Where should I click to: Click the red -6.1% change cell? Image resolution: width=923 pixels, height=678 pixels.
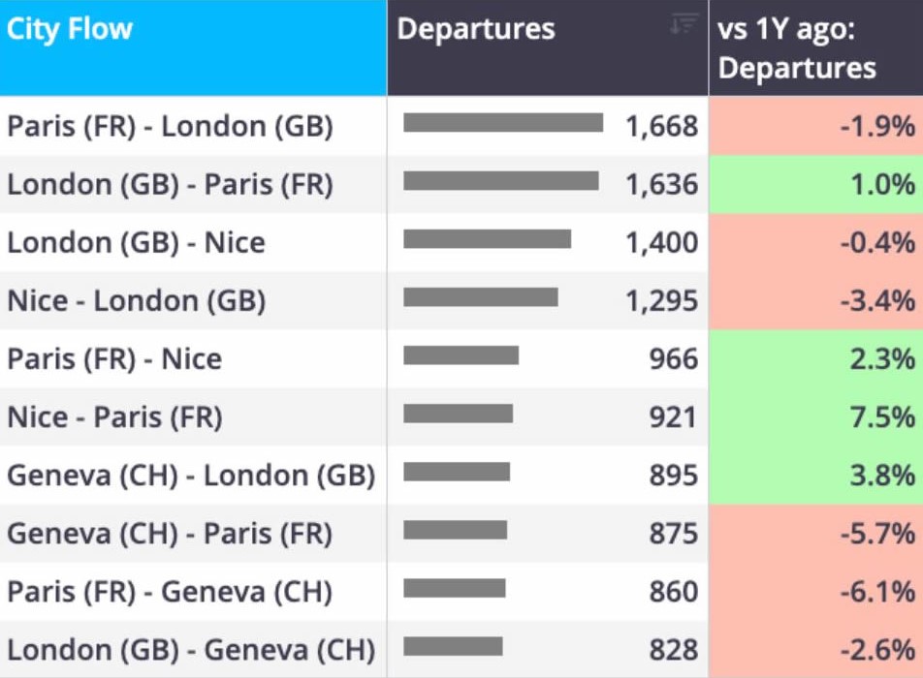(816, 592)
